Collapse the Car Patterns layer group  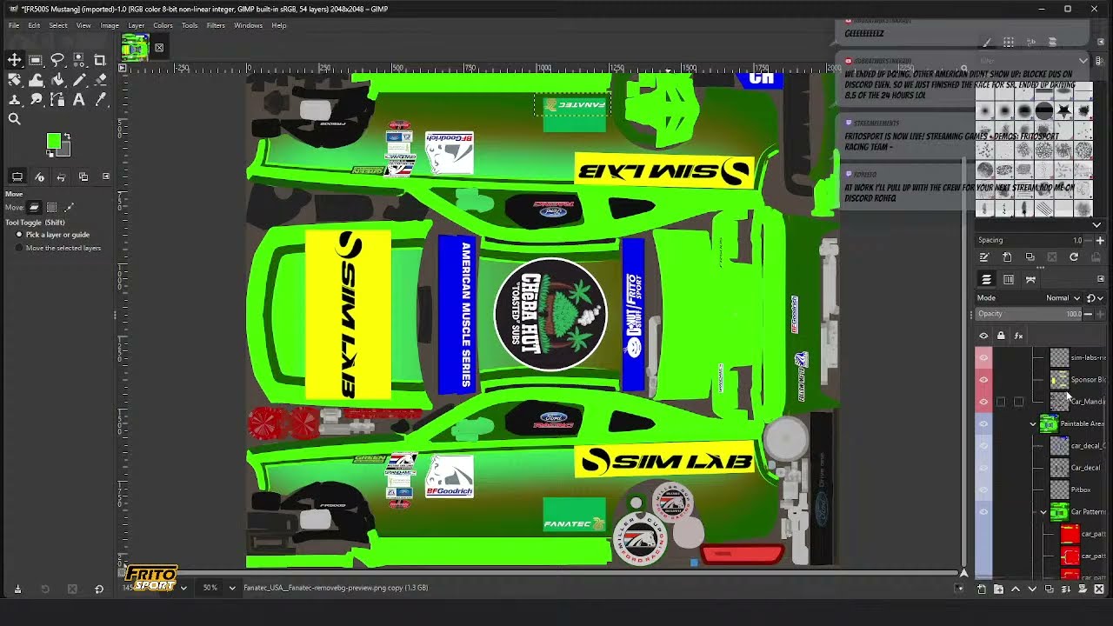(x=1043, y=512)
